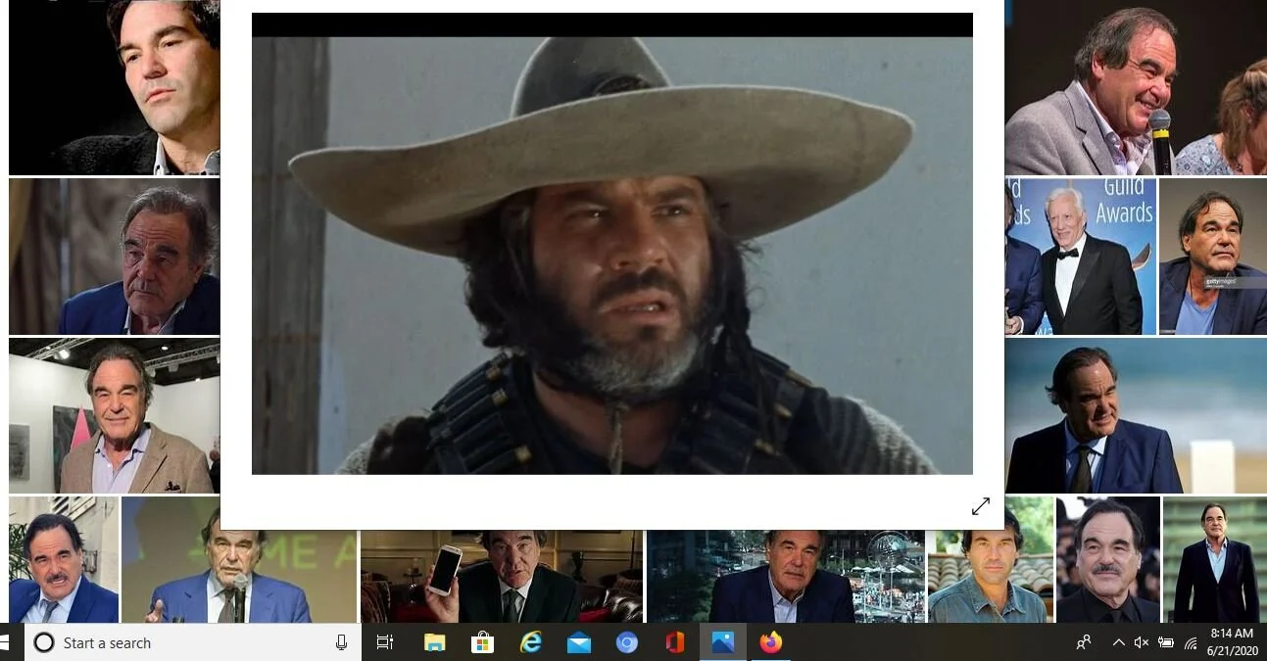Open the thumbnail of the man in a navy suit against blue sky
This screenshot has width=1267, height=661.
(1136, 415)
